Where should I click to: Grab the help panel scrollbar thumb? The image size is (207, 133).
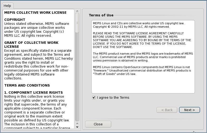(77, 23)
